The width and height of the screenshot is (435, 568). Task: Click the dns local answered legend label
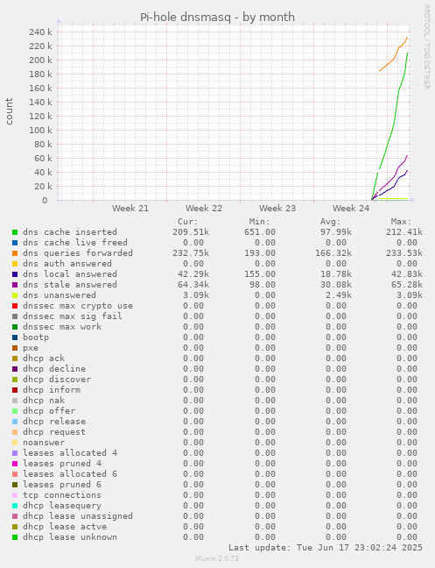pyautogui.click(x=70, y=273)
